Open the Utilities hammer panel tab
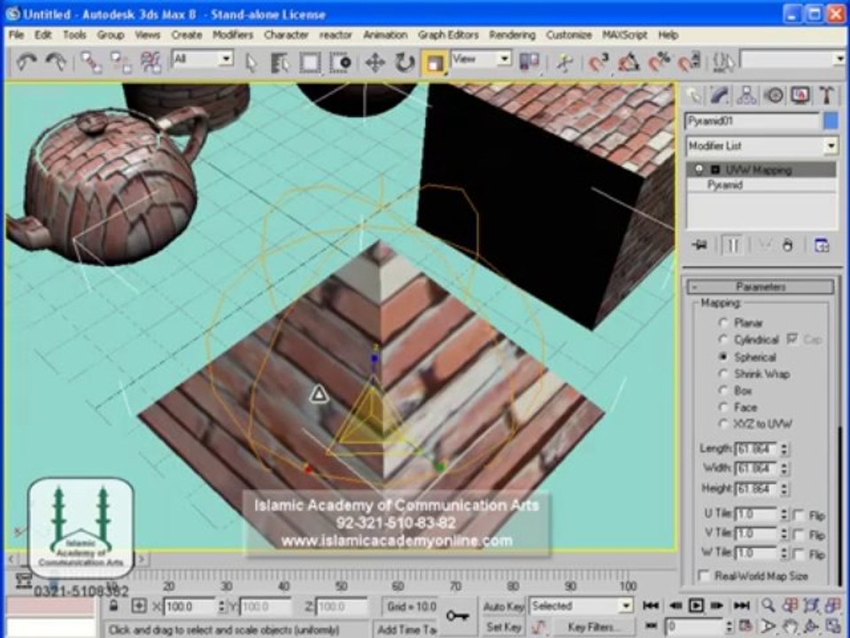Viewport: 850px width, 638px height. click(826, 96)
